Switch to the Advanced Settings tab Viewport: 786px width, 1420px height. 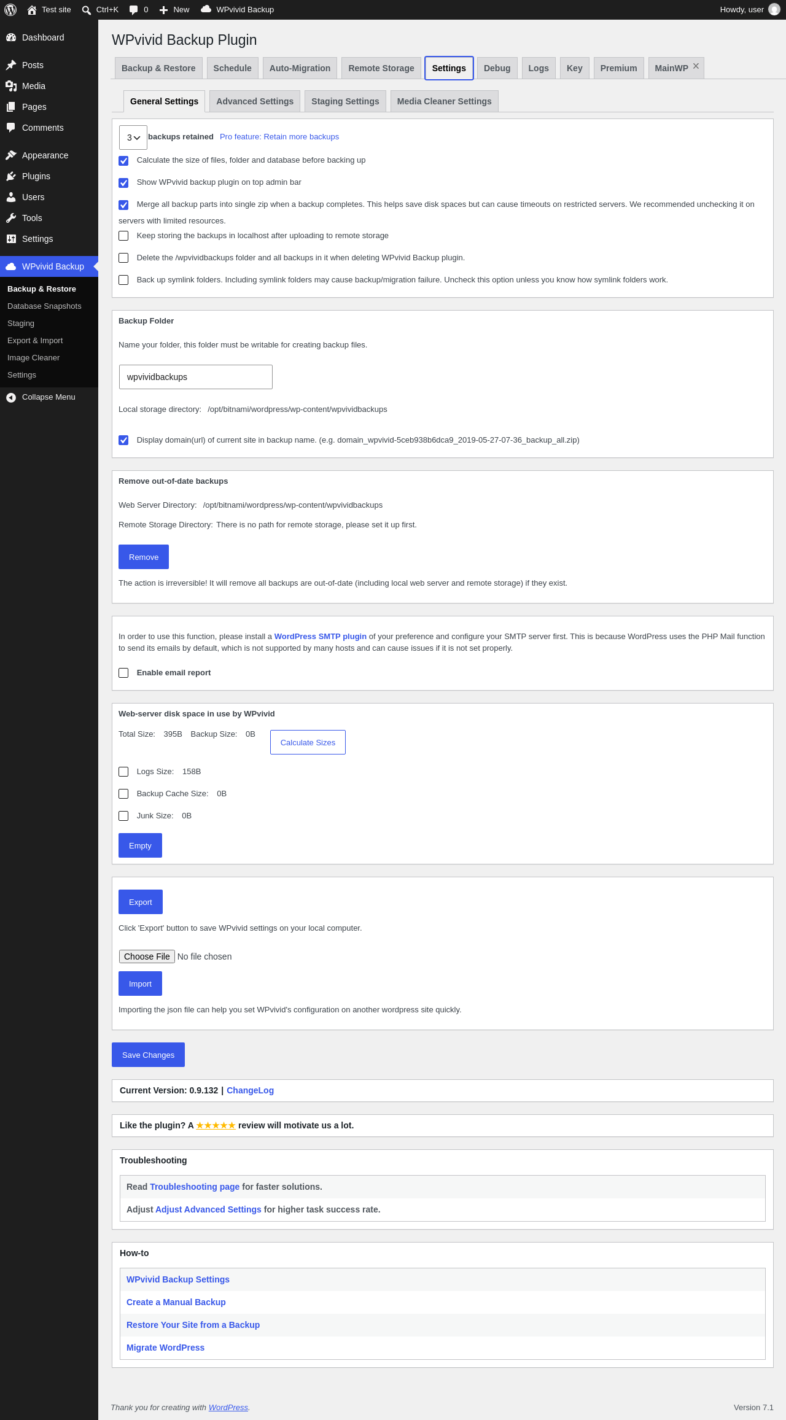click(x=255, y=101)
